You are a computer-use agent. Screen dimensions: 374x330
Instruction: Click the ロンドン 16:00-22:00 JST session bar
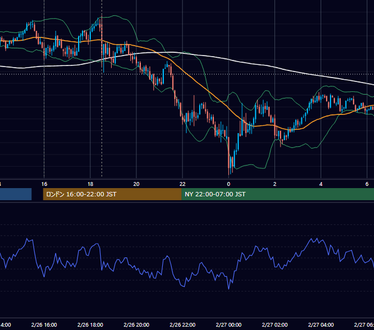click(112, 194)
